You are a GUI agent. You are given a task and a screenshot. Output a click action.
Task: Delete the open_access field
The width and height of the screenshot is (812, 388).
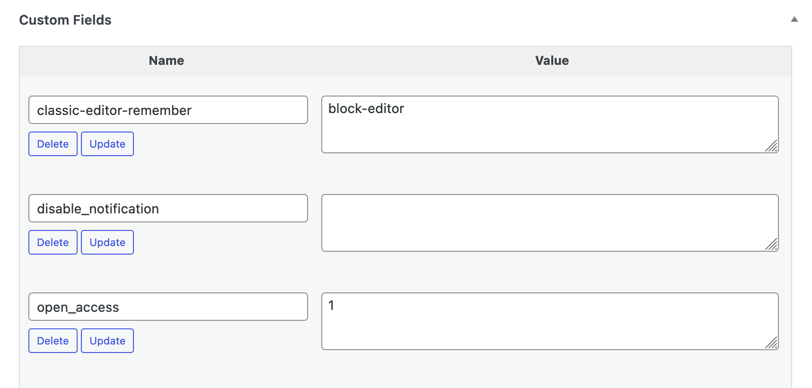[53, 340]
